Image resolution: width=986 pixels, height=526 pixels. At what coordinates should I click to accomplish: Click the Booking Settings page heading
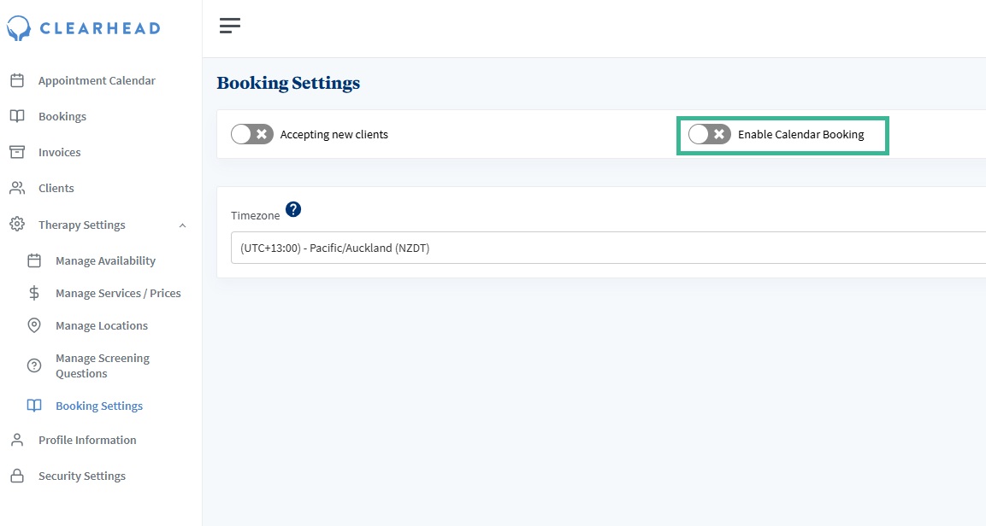pyautogui.click(x=289, y=83)
